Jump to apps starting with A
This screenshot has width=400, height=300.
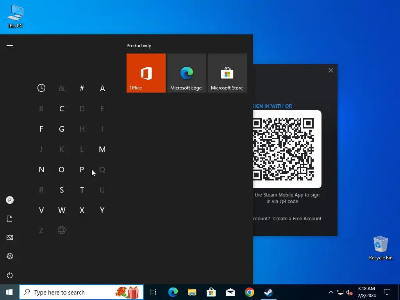click(102, 88)
